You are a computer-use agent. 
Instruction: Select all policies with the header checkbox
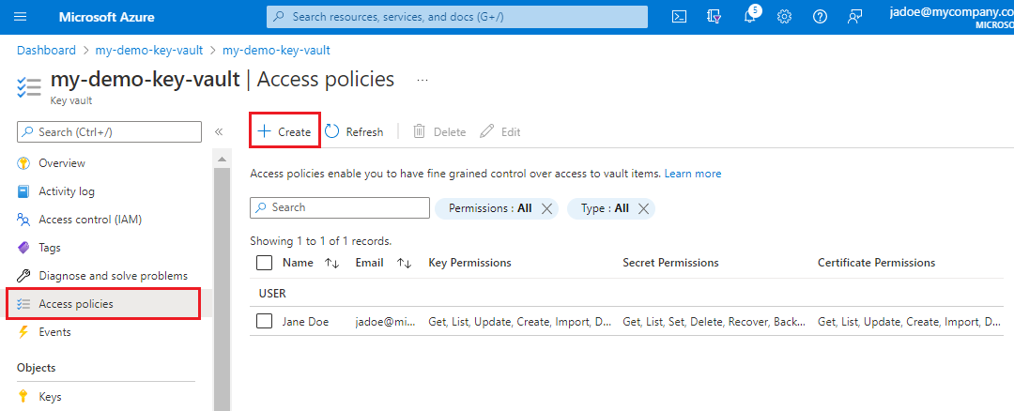click(x=265, y=263)
